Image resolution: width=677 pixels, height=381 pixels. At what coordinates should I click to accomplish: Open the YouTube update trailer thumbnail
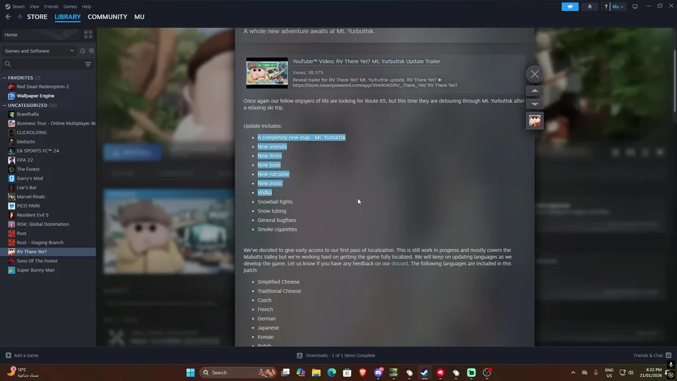tap(267, 73)
